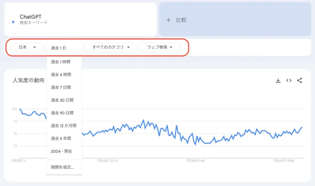The height and width of the screenshot is (186, 315).
Task: Choose 2004 - 現在 time range
Action: (64, 151)
